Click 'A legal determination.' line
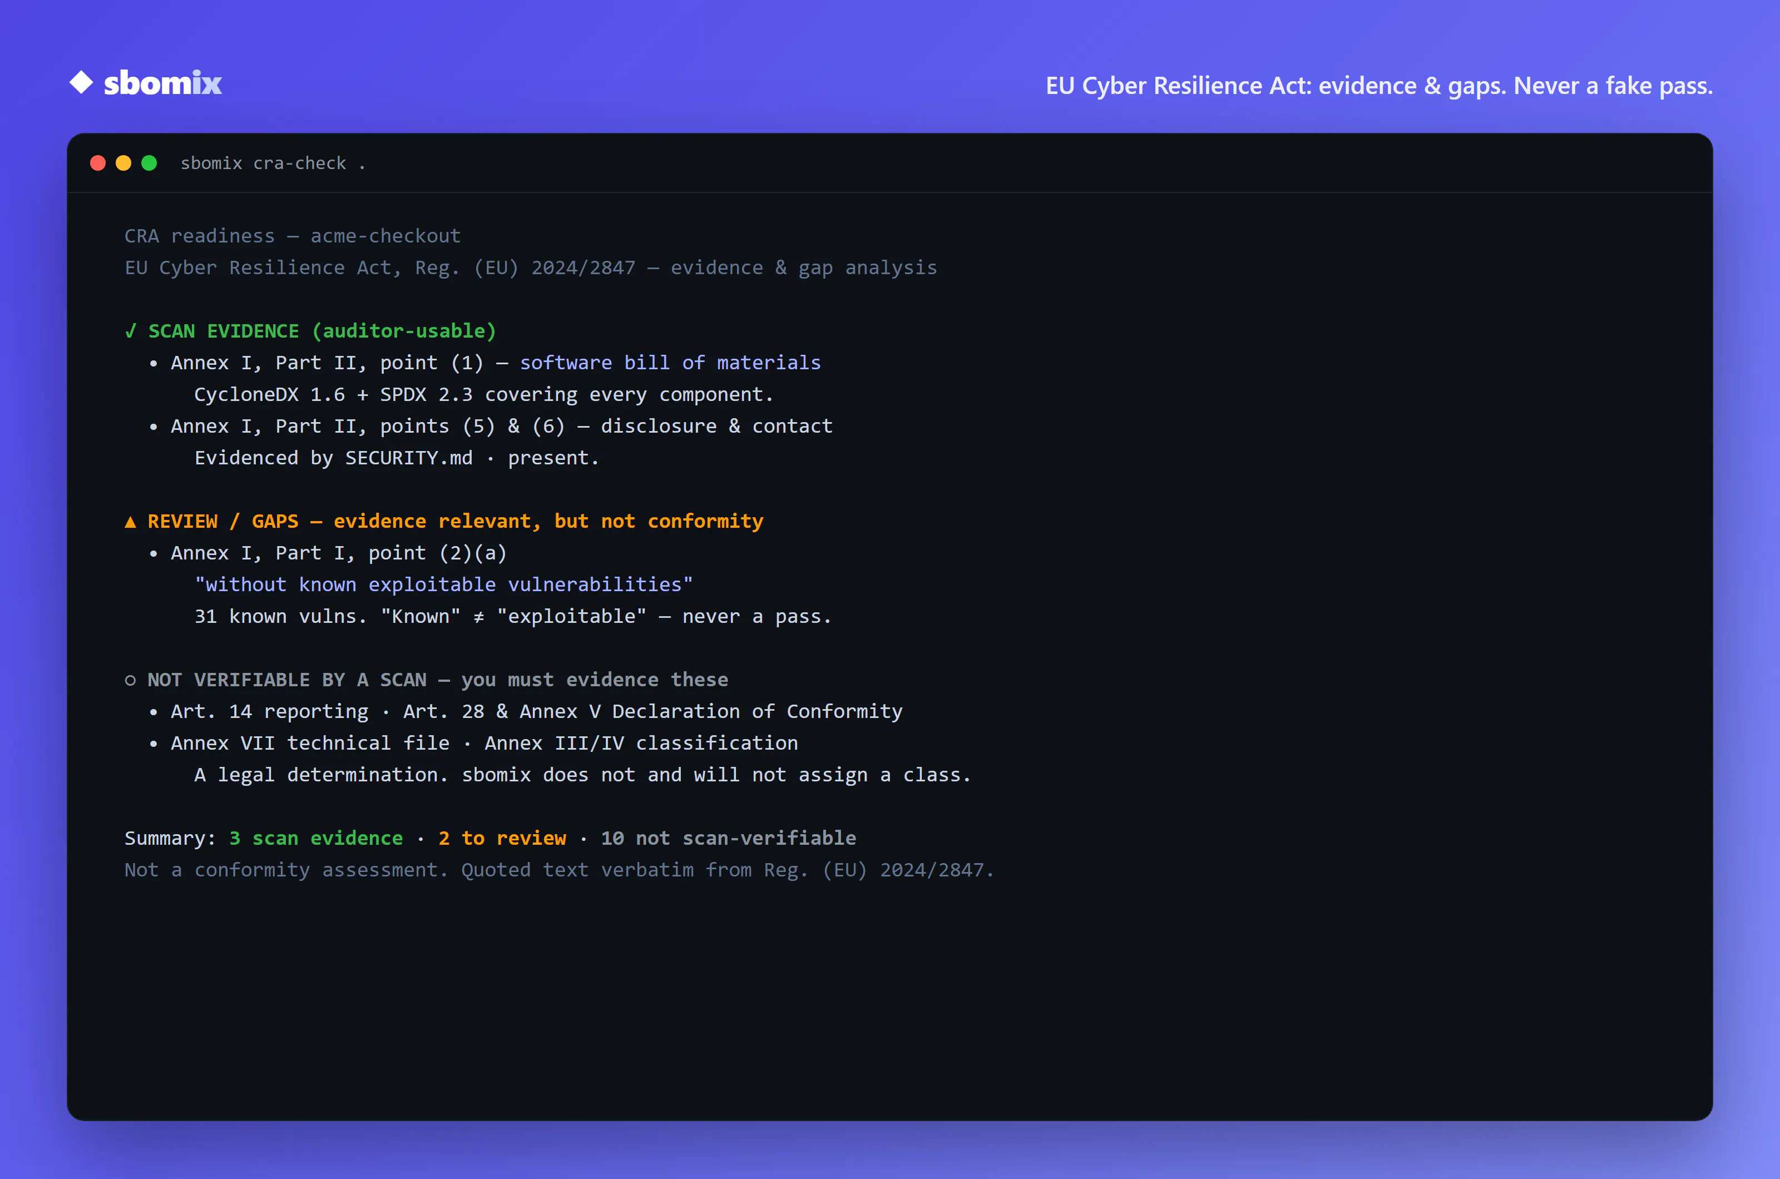 click(583, 775)
